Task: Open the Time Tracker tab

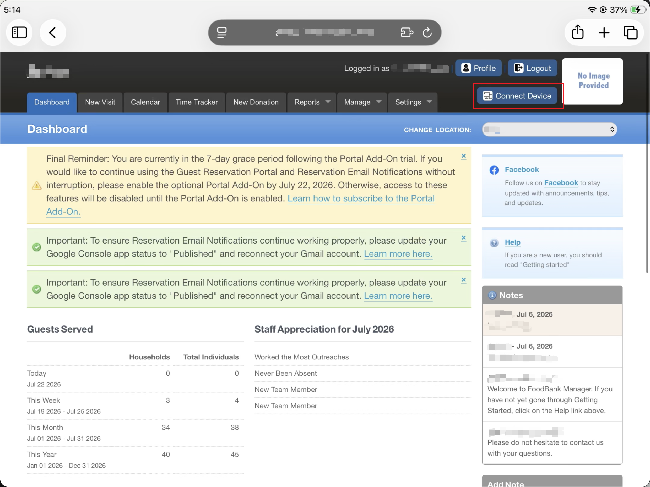Action: tap(197, 102)
